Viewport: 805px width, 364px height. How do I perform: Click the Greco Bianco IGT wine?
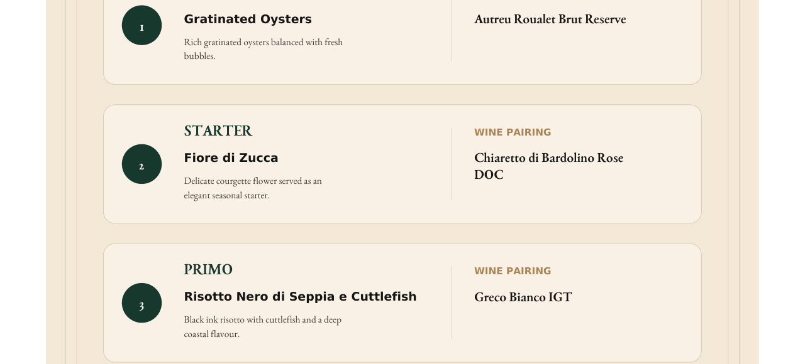pyautogui.click(x=523, y=297)
